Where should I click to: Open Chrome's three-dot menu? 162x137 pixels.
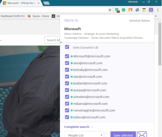point(158,10)
